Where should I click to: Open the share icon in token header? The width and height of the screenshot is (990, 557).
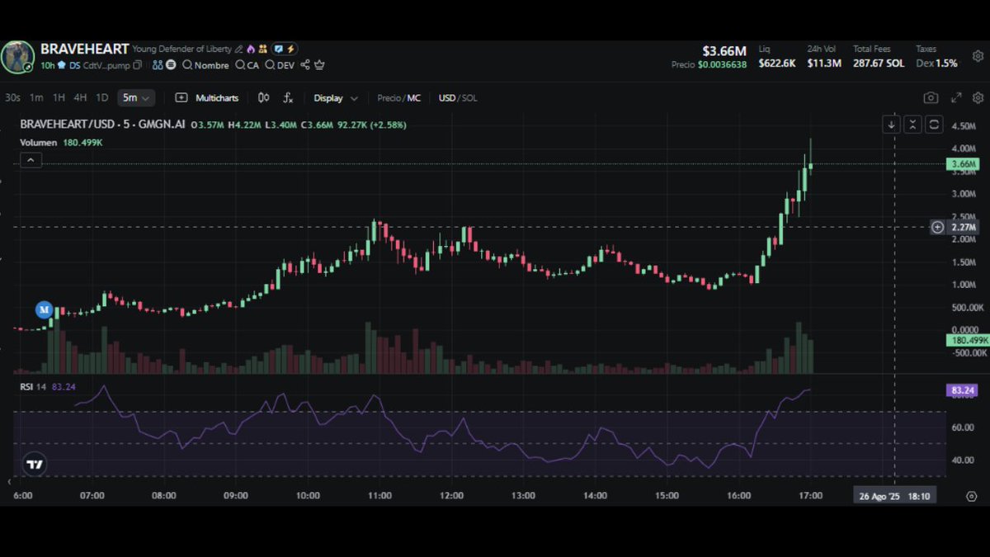point(305,65)
